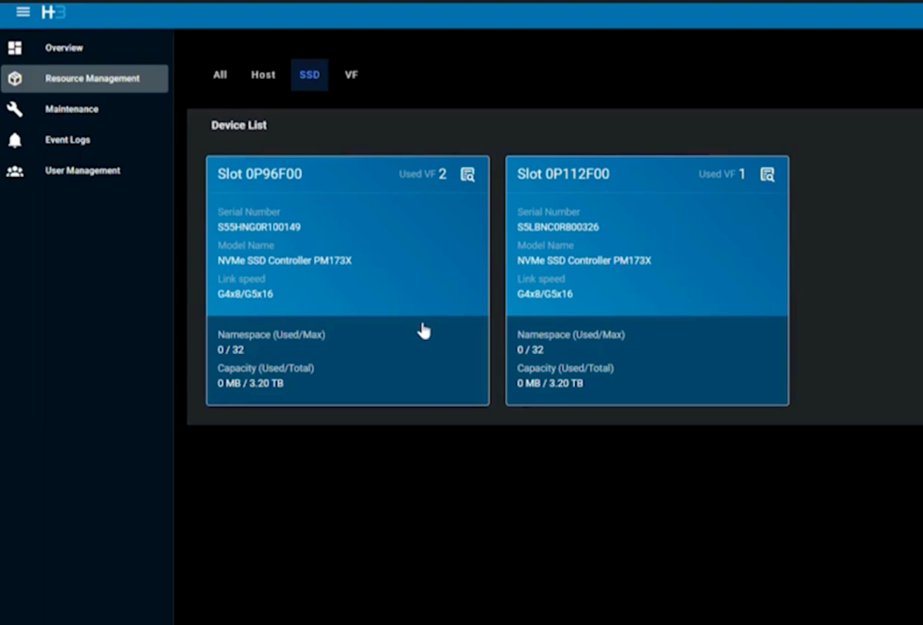
Task: Click the Maintenance wrench icon
Action: pyautogui.click(x=15, y=109)
